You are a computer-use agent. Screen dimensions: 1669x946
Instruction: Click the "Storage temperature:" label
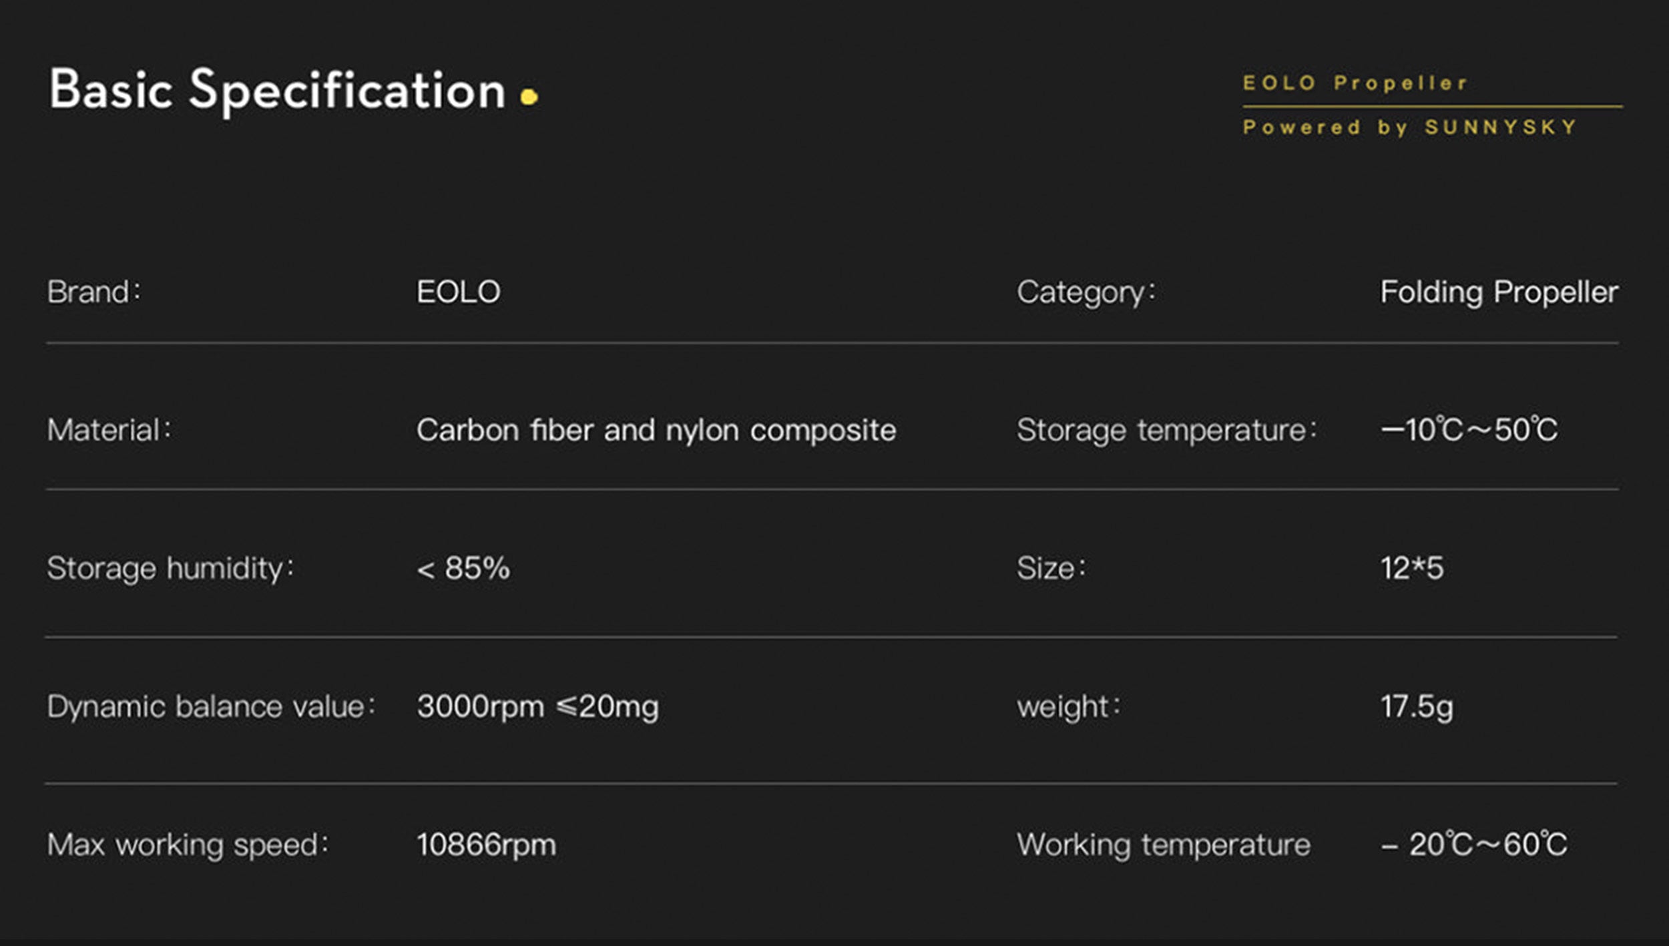[1166, 431]
